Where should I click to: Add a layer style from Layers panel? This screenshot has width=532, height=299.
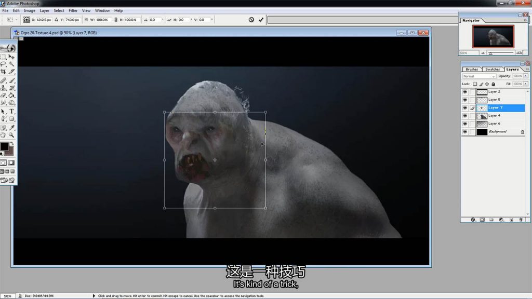pyautogui.click(x=473, y=220)
